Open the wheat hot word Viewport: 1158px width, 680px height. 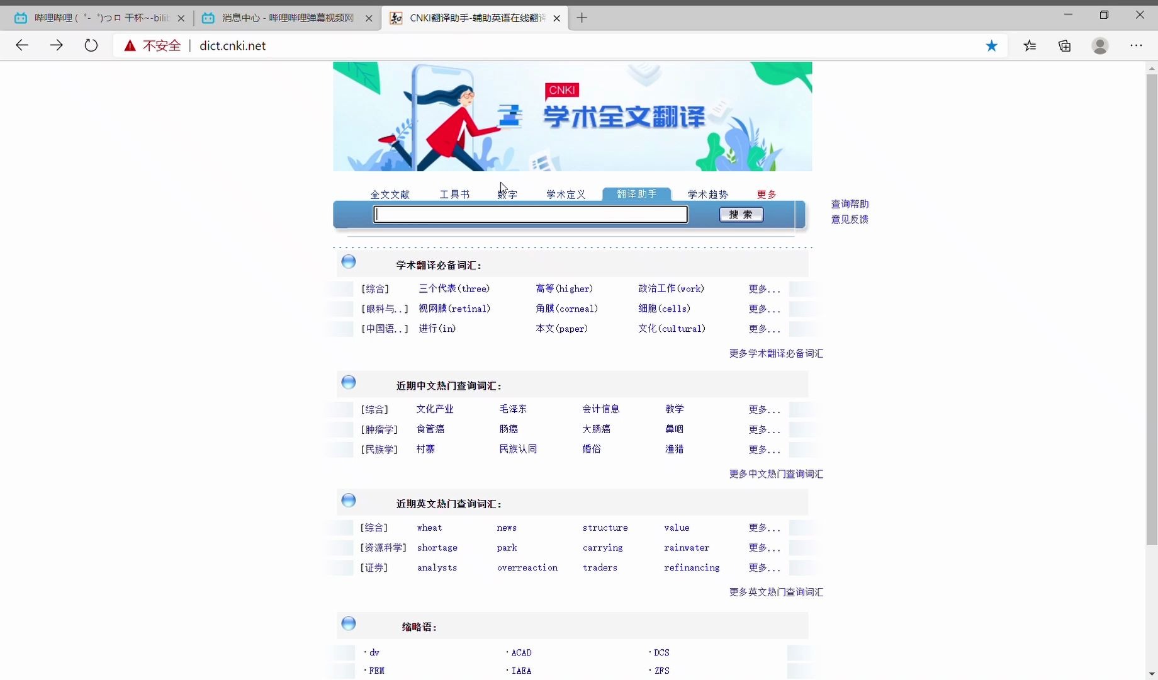point(430,528)
